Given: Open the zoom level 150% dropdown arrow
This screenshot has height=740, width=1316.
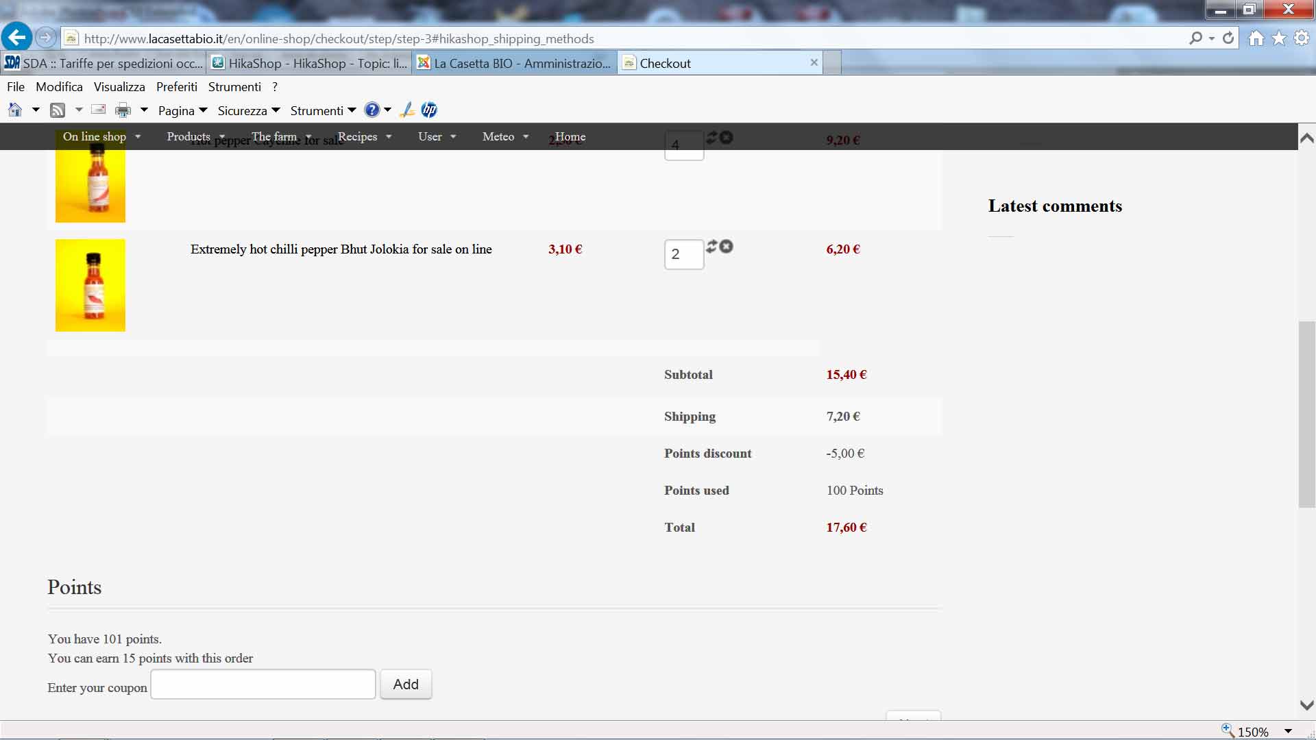Looking at the screenshot, I should pos(1288,731).
